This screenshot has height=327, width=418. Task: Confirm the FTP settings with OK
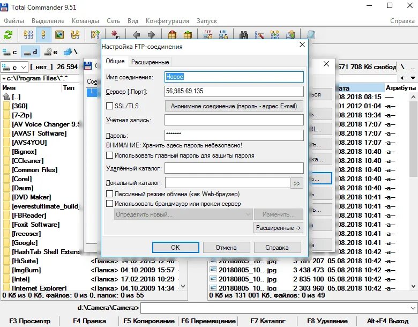click(x=176, y=248)
